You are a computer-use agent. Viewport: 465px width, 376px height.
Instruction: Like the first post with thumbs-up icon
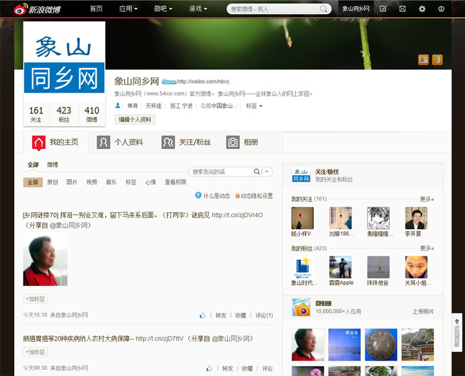click(202, 315)
